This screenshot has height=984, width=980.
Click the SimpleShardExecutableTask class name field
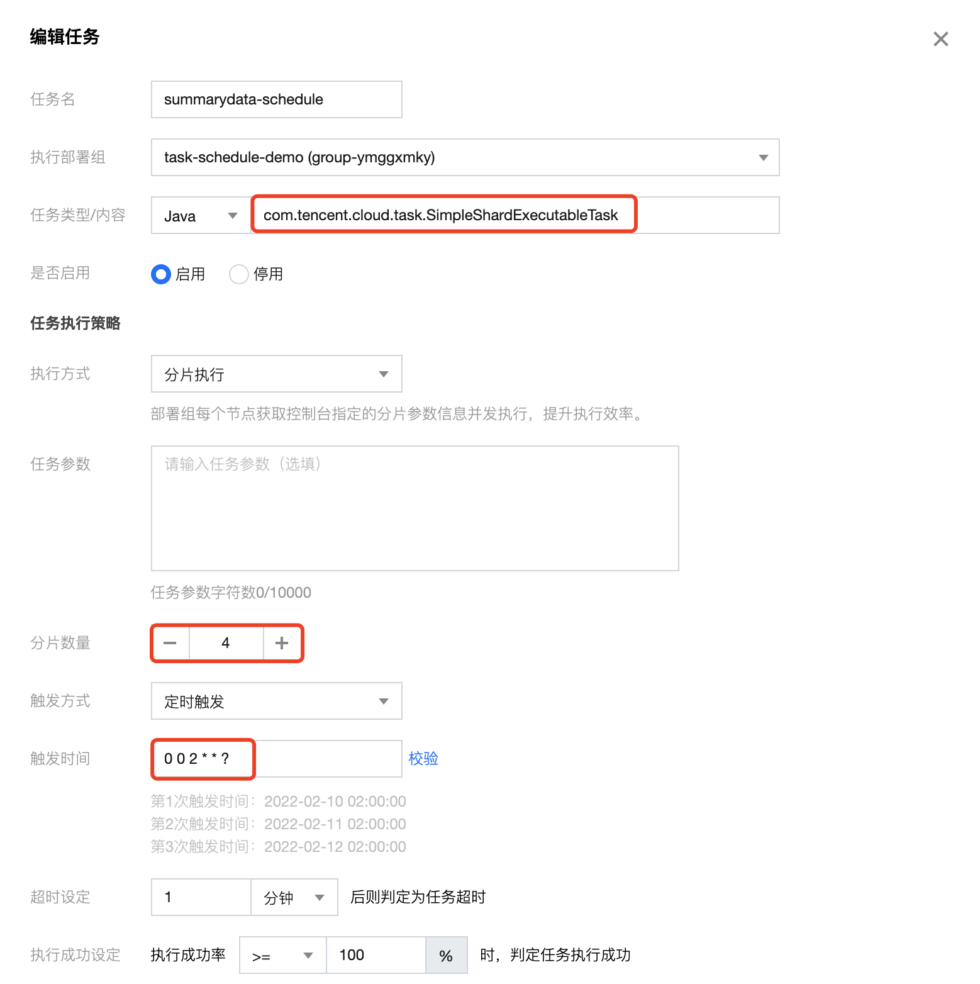pos(443,215)
